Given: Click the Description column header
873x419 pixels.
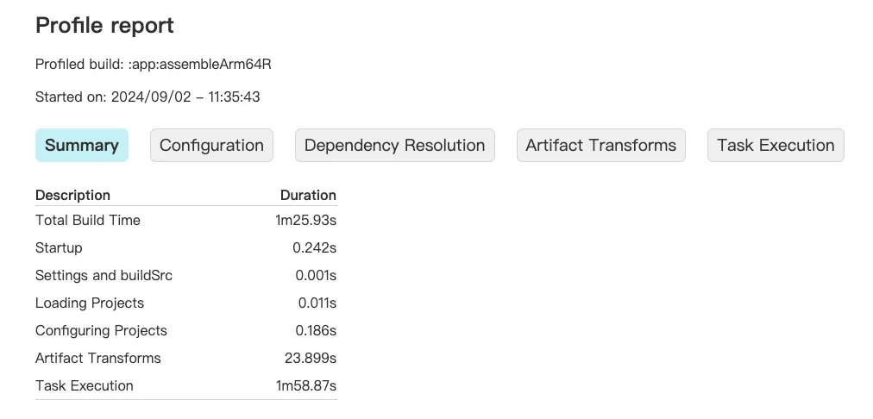Looking at the screenshot, I should 73,196.
